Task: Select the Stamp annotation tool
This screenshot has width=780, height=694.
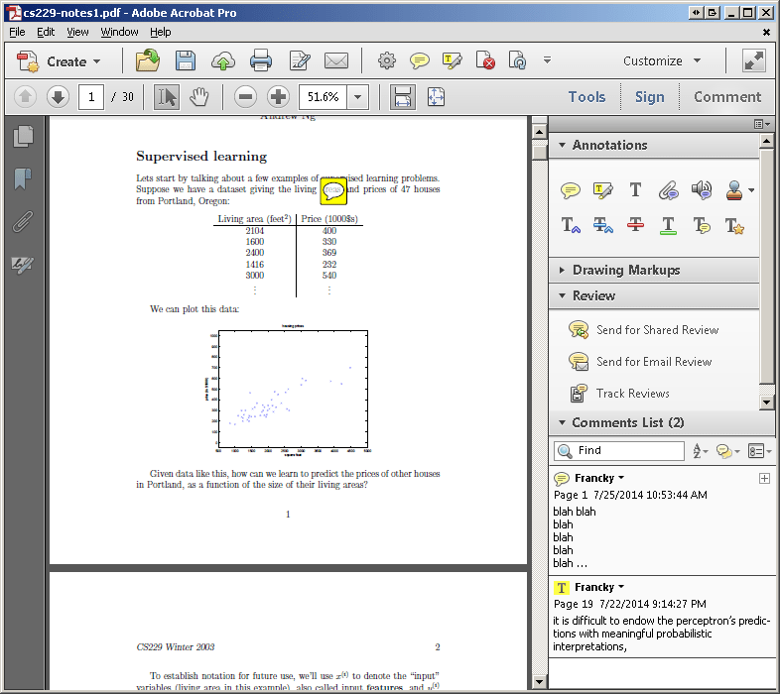Action: (x=734, y=190)
